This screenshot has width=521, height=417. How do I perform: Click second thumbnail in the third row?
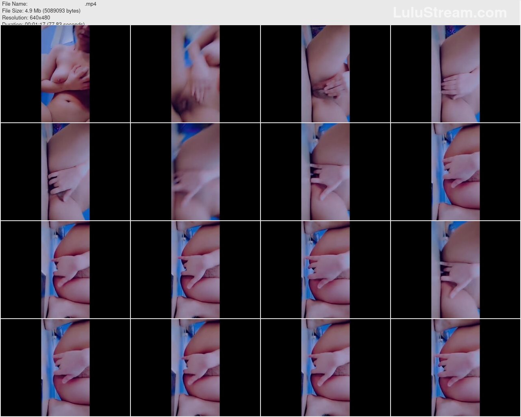[195, 269]
